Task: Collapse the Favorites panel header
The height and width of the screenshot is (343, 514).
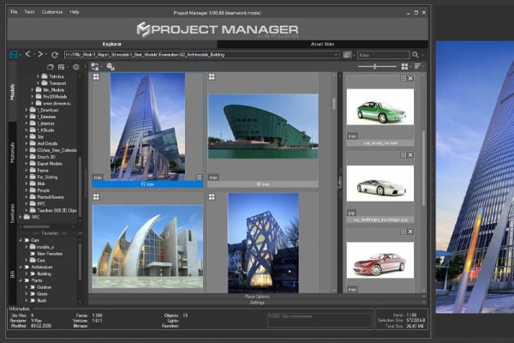Action: [x=51, y=233]
